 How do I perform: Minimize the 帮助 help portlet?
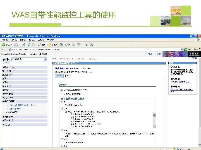coord(196,63)
